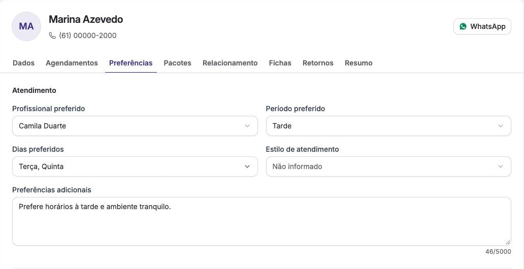Viewport: 524px width, 269px height.
Task: Click the text area resize handle
Action: click(508, 243)
